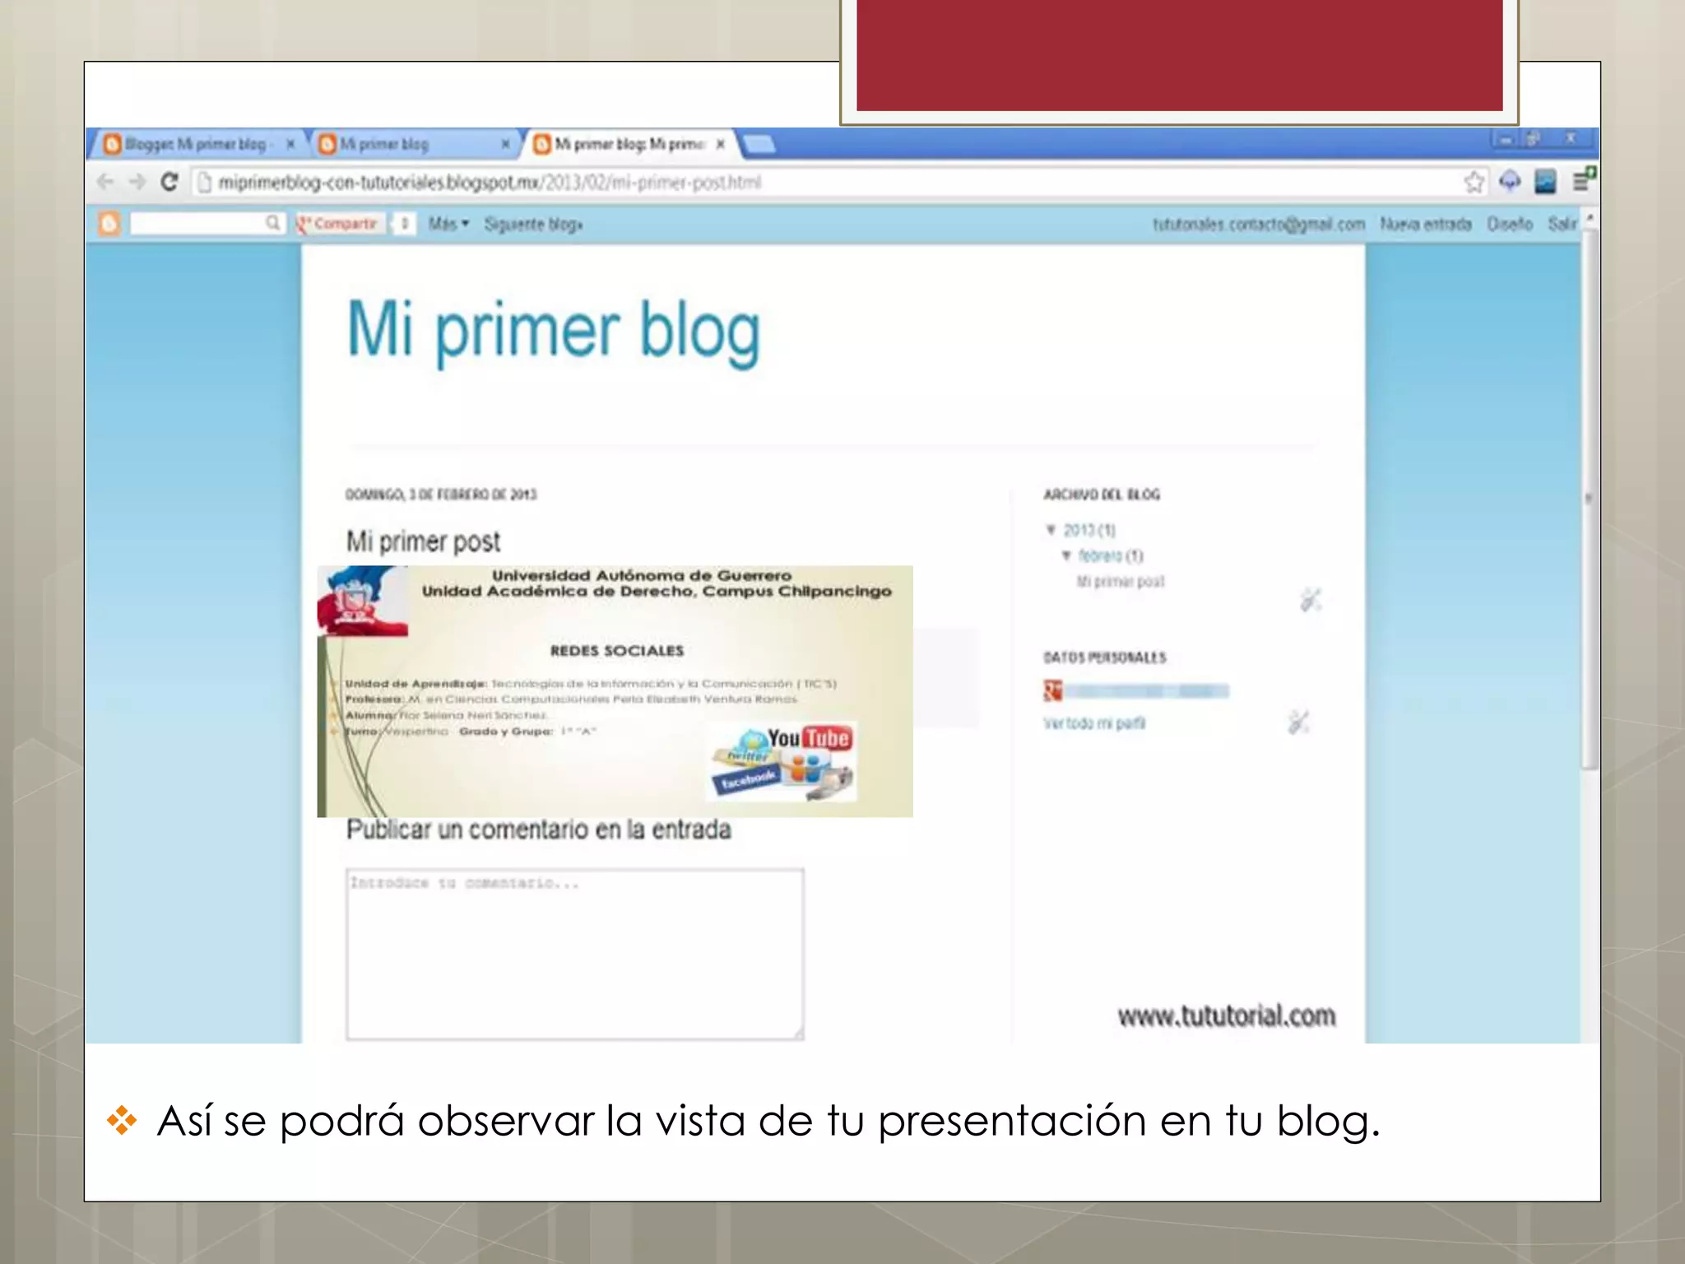The image size is (1685, 1264).
Task: Open 'Mi primer post' in blog archive
Action: (x=1121, y=582)
